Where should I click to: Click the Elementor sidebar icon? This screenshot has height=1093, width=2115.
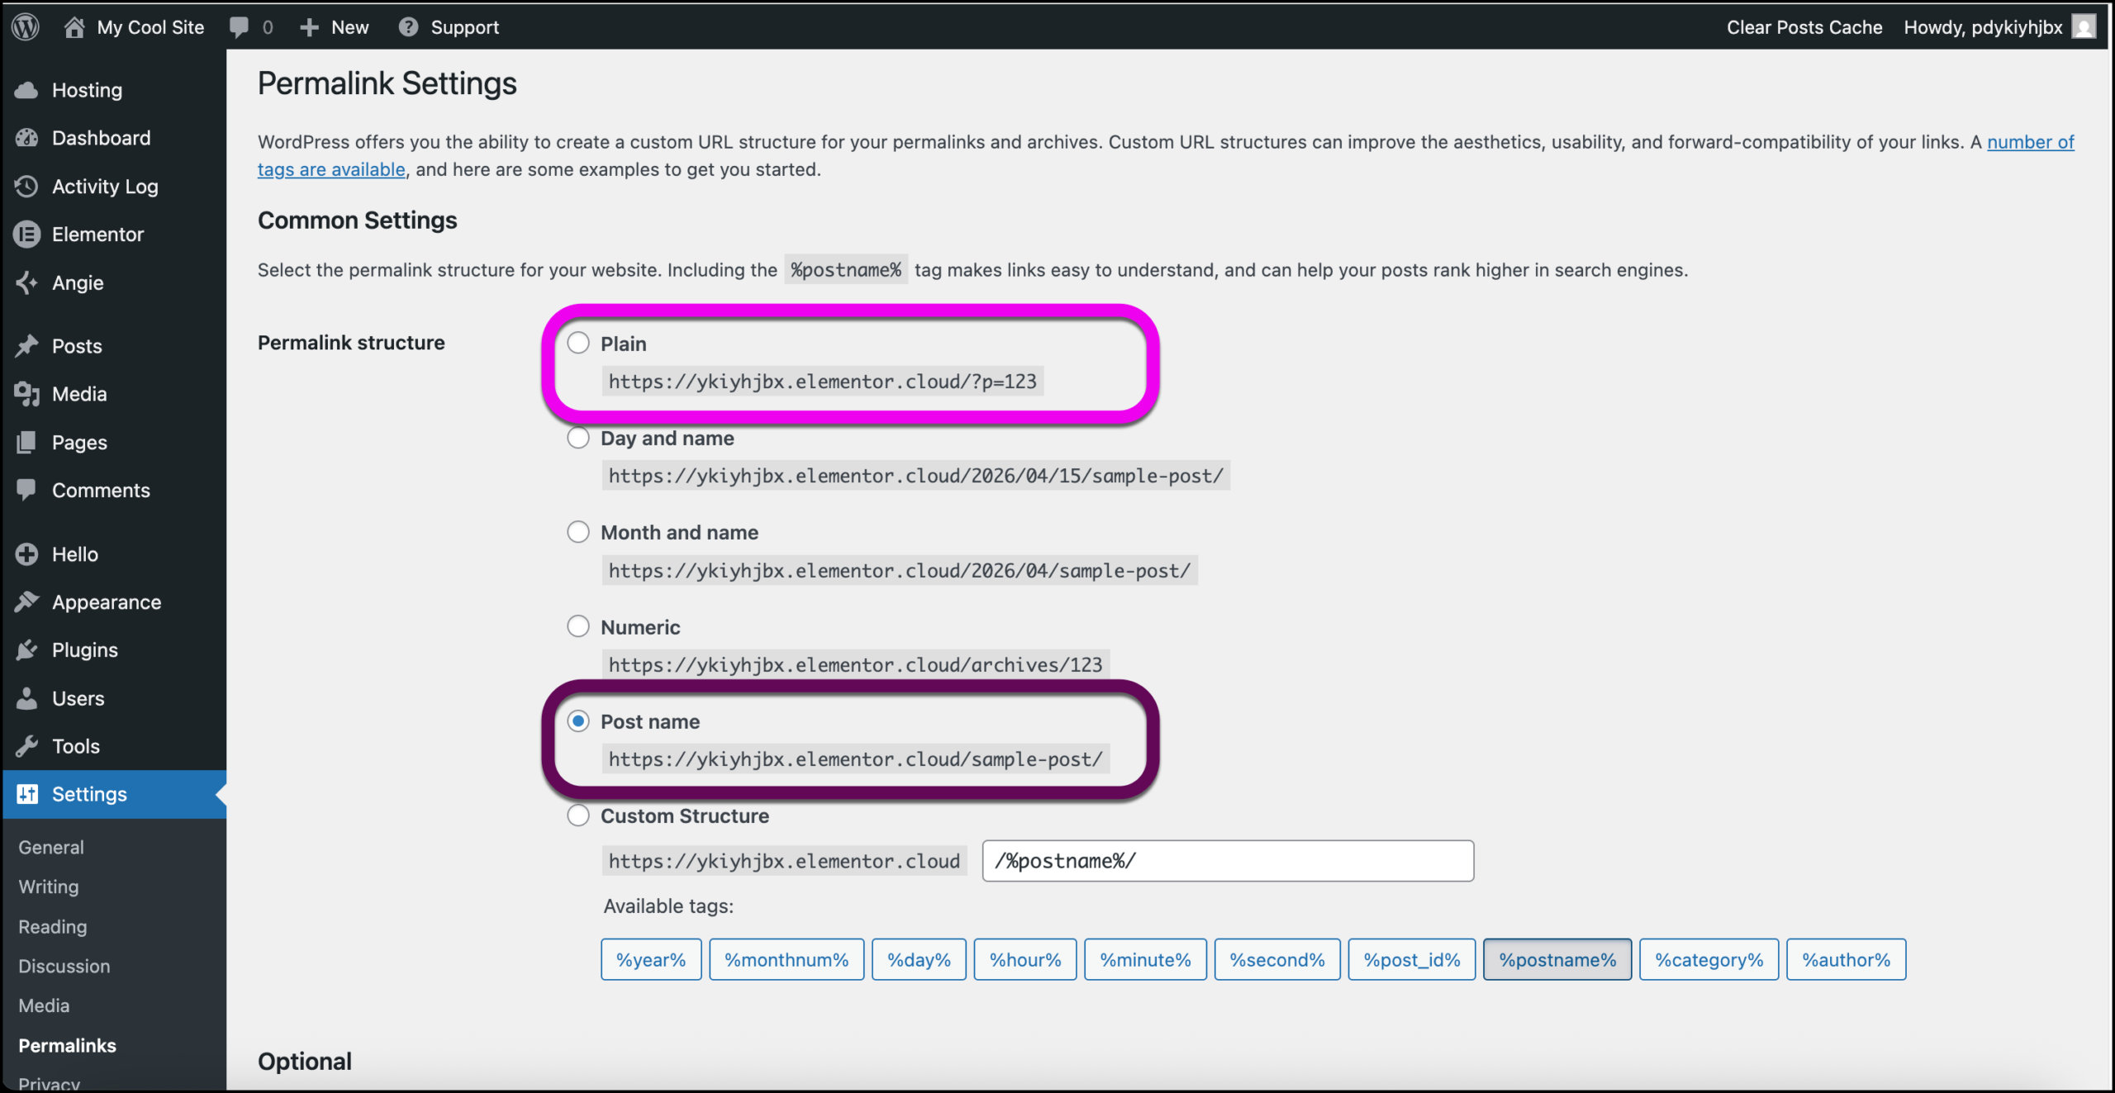pyautogui.click(x=27, y=234)
